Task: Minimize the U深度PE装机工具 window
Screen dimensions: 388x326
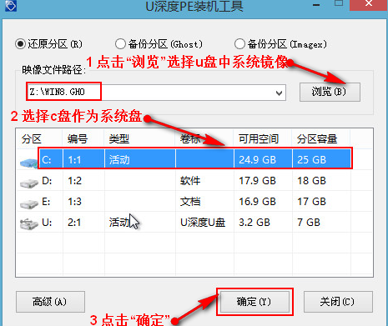Action: pyautogui.click(x=316, y=5)
